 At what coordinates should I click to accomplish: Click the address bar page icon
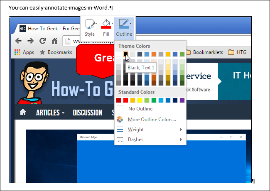pos(68,41)
